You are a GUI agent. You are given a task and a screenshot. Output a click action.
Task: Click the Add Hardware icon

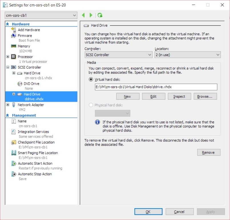point(13,30)
